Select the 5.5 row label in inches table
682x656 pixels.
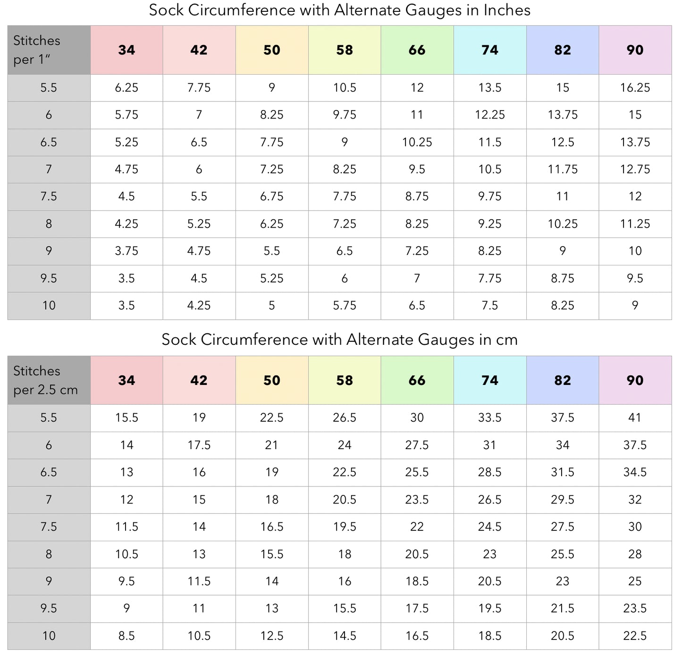(49, 88)
